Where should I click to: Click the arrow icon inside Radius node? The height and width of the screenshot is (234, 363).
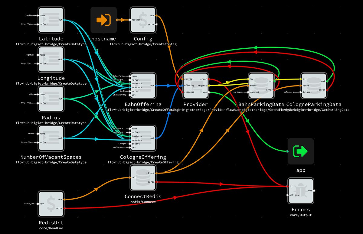point(51,99)
